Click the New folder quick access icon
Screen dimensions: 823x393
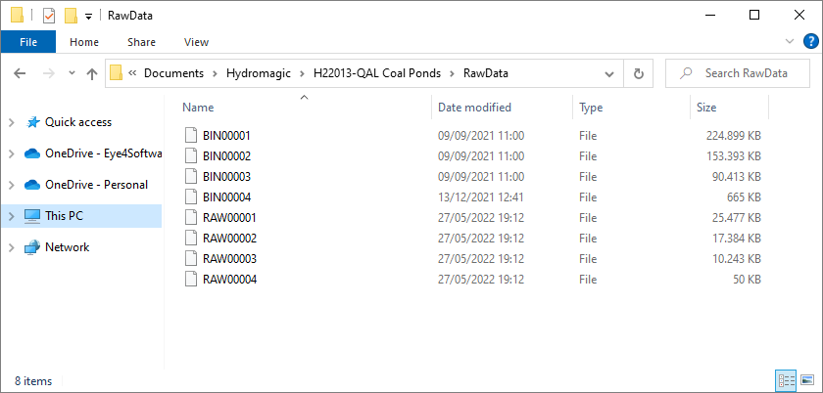(71, 16)
